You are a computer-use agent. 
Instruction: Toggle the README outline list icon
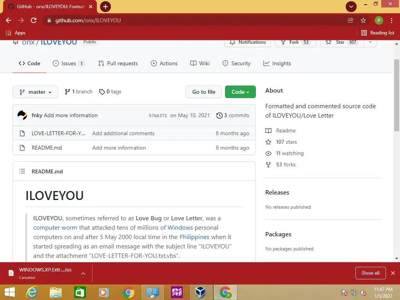click(x=22, y=171)
